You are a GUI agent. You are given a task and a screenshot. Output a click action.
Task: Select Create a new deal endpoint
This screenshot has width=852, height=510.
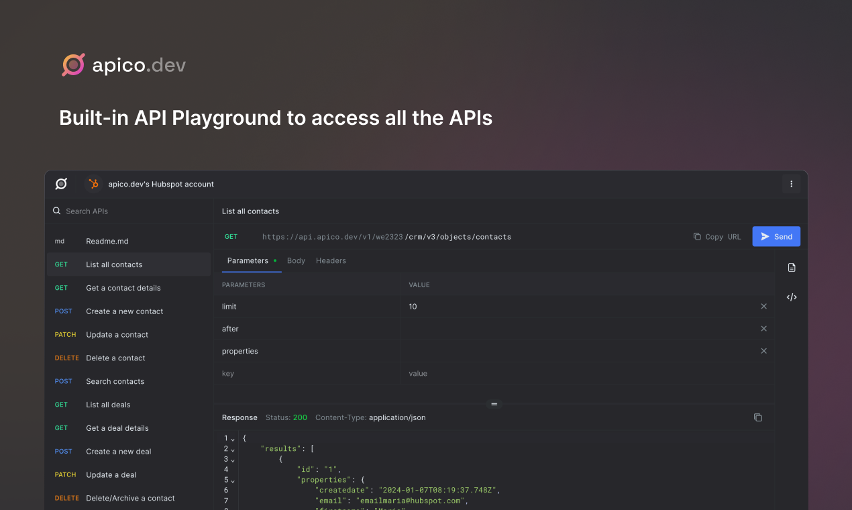click(129, 452)
